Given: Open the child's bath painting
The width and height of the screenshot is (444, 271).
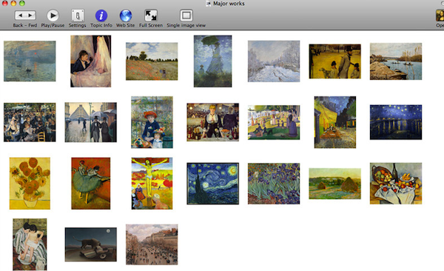Looking at the screenshot, I should (x=30, y=244).
